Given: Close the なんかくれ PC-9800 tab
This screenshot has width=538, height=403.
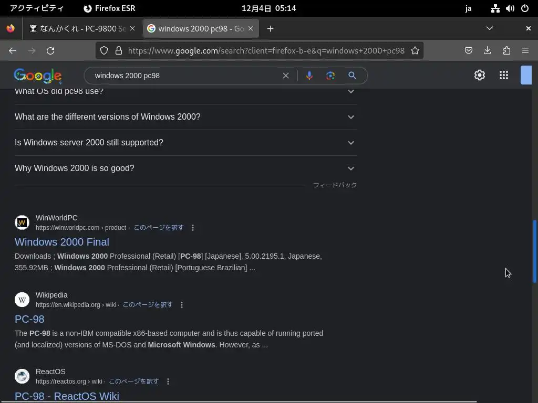Looking at the screenshot, I should pyautogui.click(x=132, y=28).
